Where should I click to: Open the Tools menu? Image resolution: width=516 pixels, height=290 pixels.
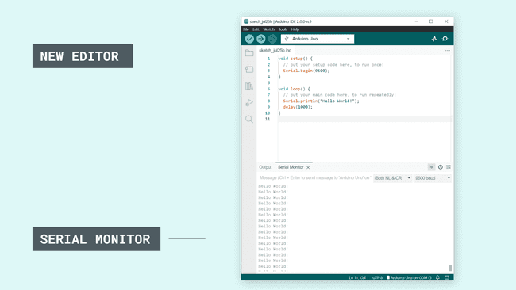tap(283, 29)
